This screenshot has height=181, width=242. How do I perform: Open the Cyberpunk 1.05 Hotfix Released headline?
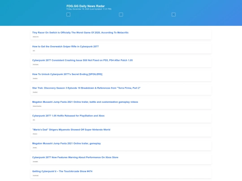click(68, 116)
